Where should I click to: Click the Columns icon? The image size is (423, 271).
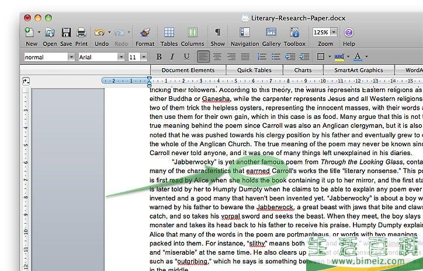pyautogui.click(x=192, y=32)
